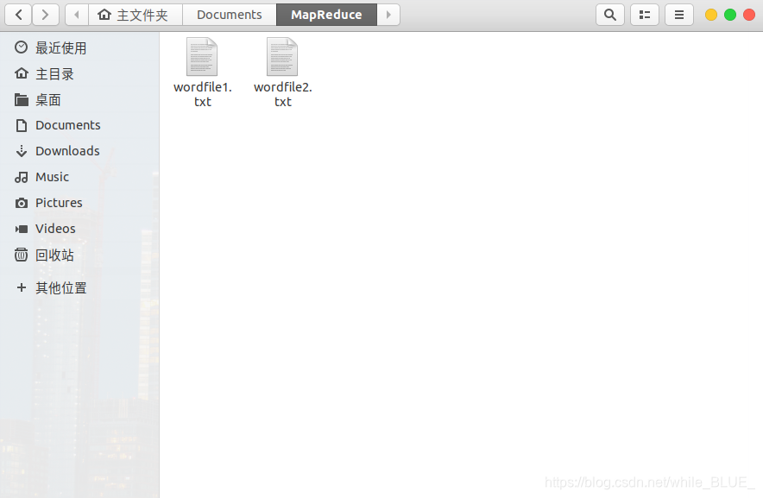
Task: Select the Documents path segment
Action: pos(230,15)
